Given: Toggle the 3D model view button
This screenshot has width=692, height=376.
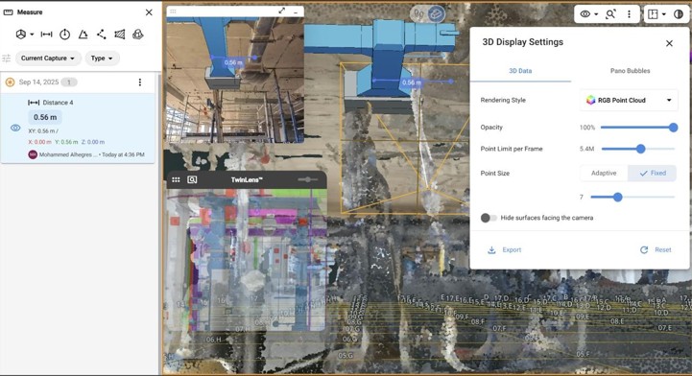Looking at the screenshot, I should [436, 14].
